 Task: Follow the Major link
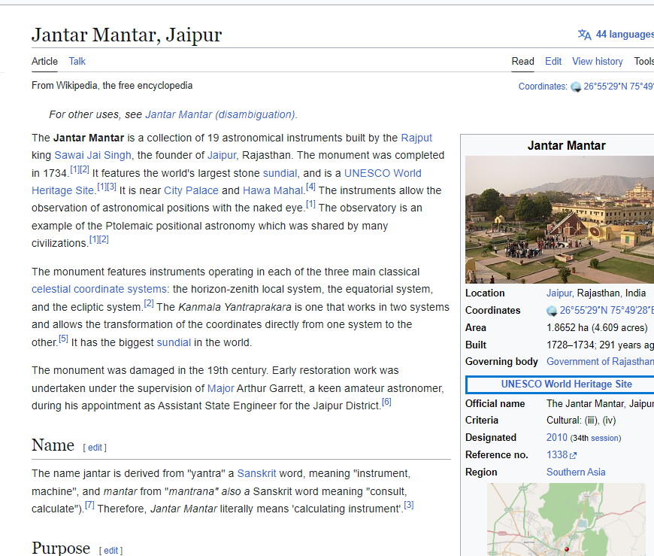coord(221,389)
